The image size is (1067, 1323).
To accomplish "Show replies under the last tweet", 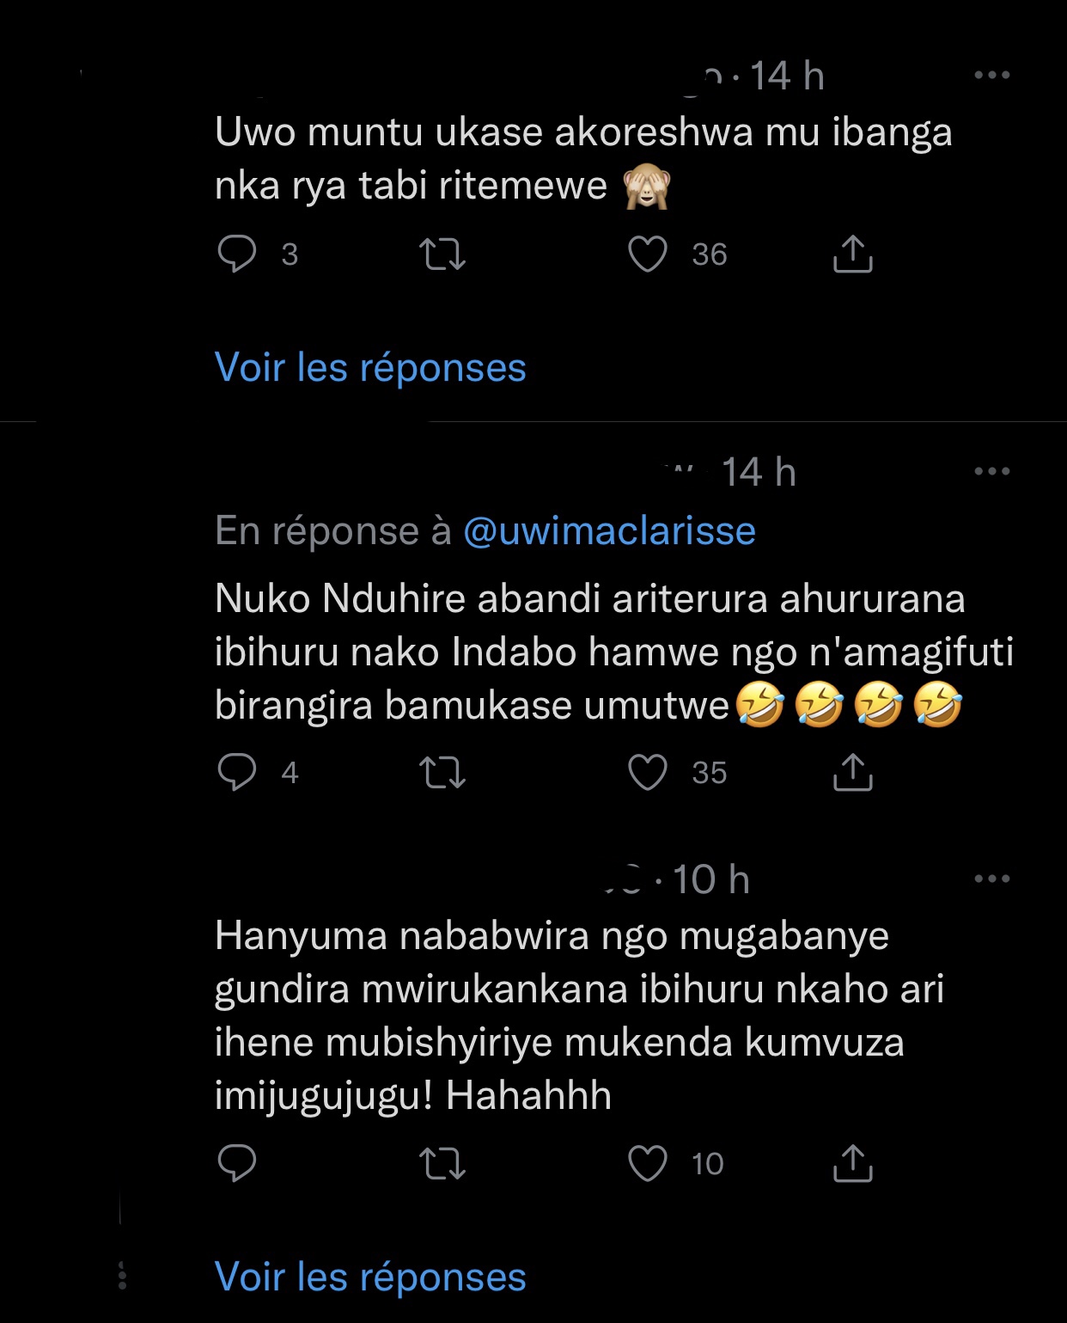I will coord(370,1277).
